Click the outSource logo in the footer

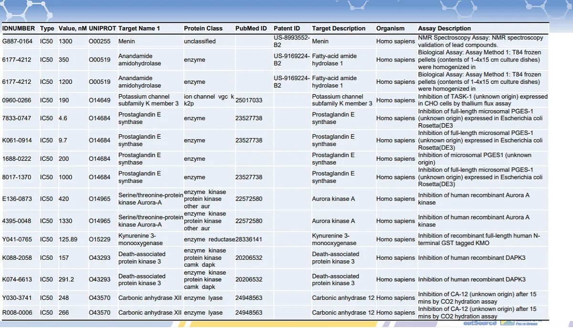click(480, 323)
